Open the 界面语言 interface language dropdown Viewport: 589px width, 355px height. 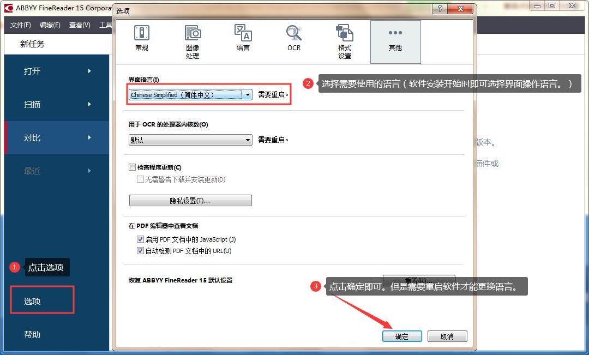[x=190, y=95]
